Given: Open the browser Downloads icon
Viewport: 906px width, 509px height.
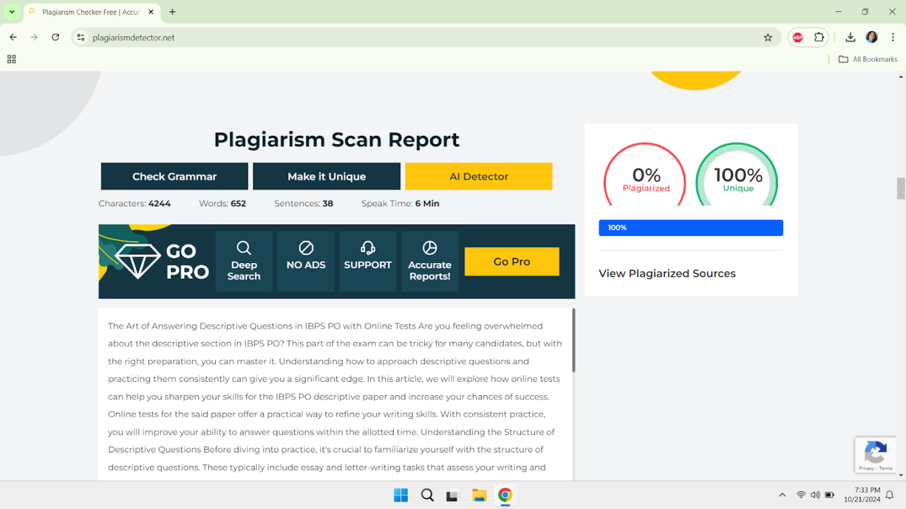Looking at the screenshot, I should [850, 37].
